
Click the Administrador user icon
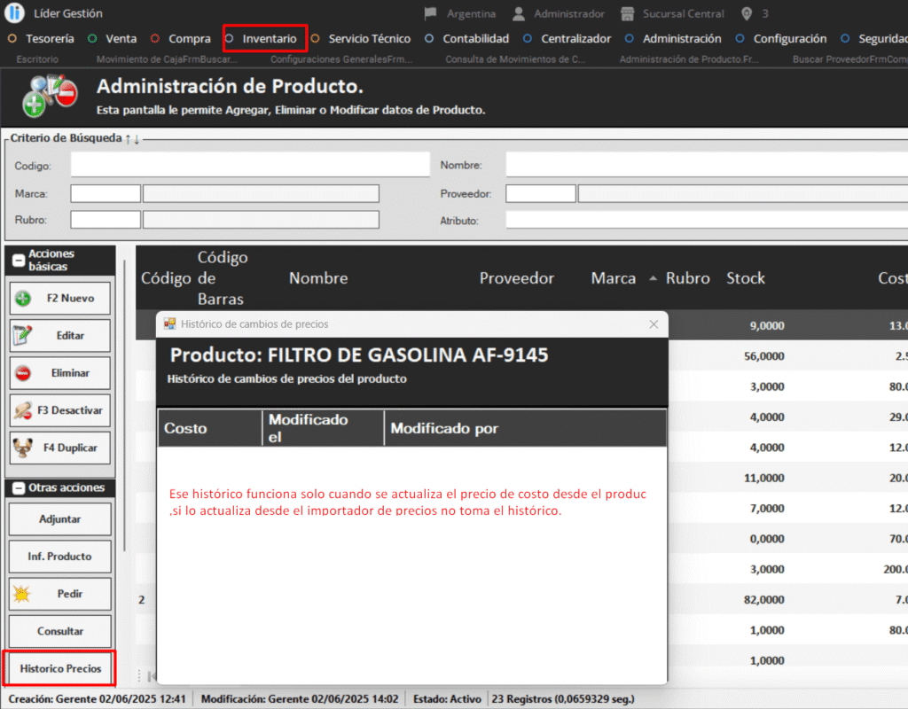click(518, 13)
